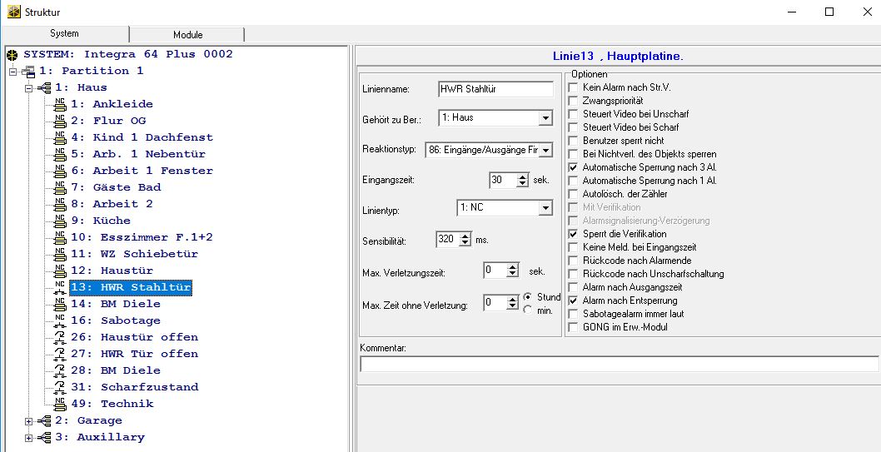Click the icon beside 26: Haustür offen
Image resolution: width=881 pixels, height=452 pixels.
point(60,337)
